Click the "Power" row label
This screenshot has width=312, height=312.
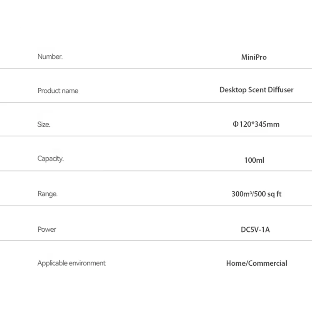(x=47, y=229)
